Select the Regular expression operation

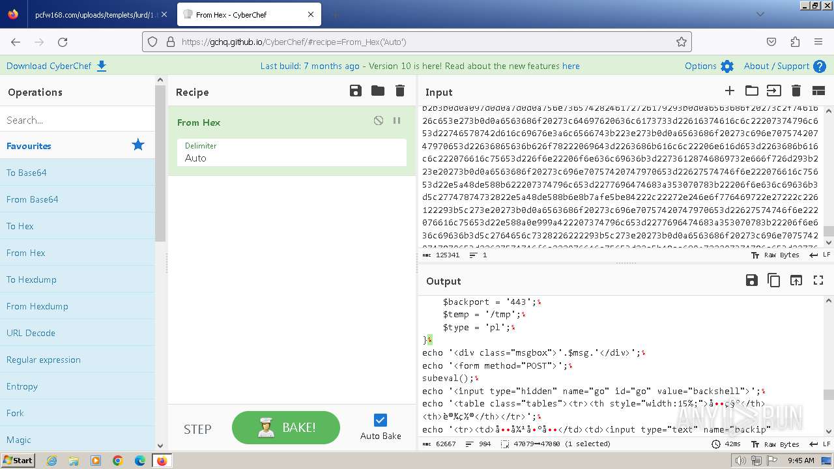tap(78, 360)
